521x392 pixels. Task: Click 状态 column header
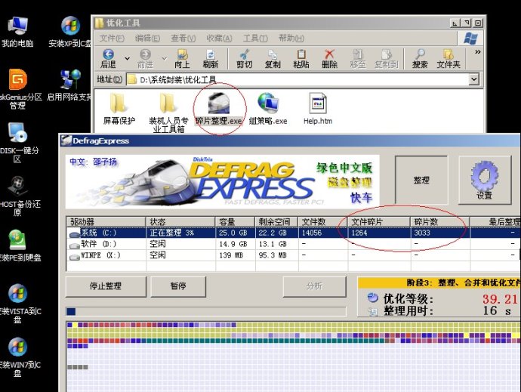coord(180,222)
